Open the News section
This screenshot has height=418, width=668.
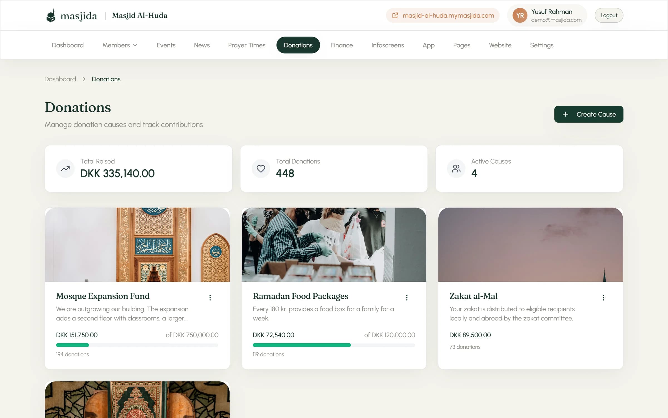click(202, 45)
